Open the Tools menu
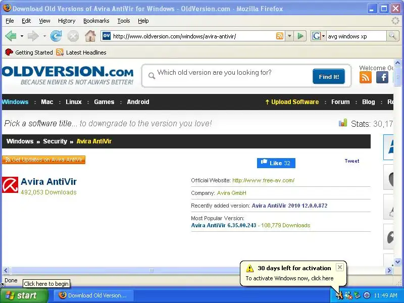Viewport: 404px width, 303px height. [124, 21]
